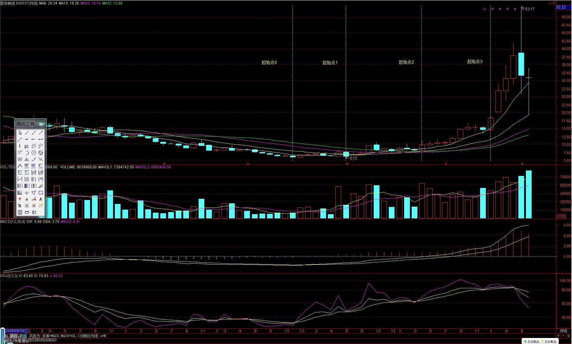Select the triangle shape tool

coord(34,192)
